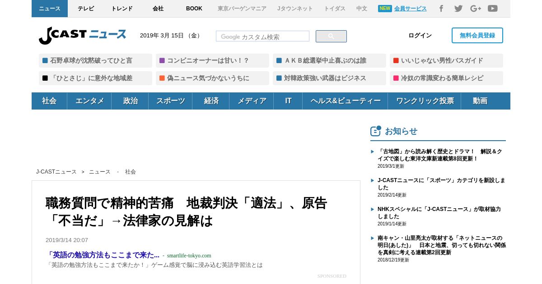Open headline 偽ニュース気づかないうちに
Viewport: 542px width, 284px height.
click(212, 78)
